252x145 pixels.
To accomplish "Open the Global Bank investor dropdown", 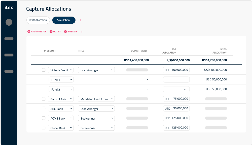I will click(x=61, y=128).
